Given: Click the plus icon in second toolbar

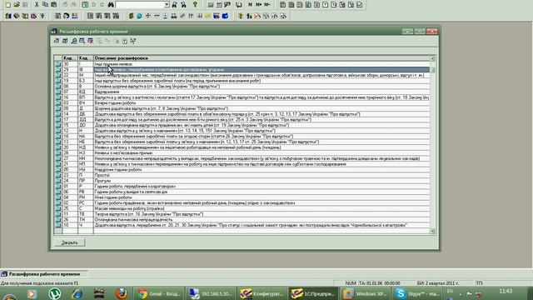Looking at the screenshot, I should click(x=148, y=16).
